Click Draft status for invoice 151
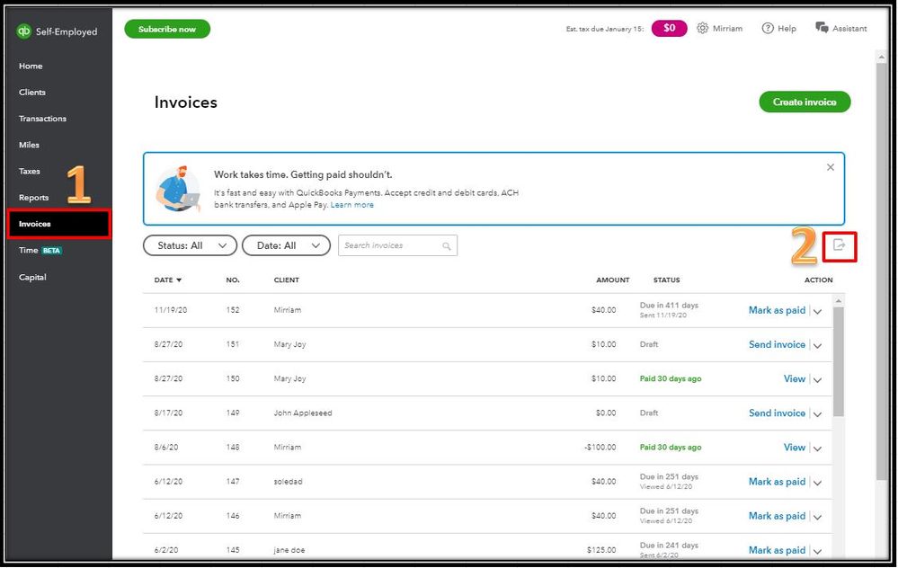Viewport: 898px width, 568px height. pos(649,344)
